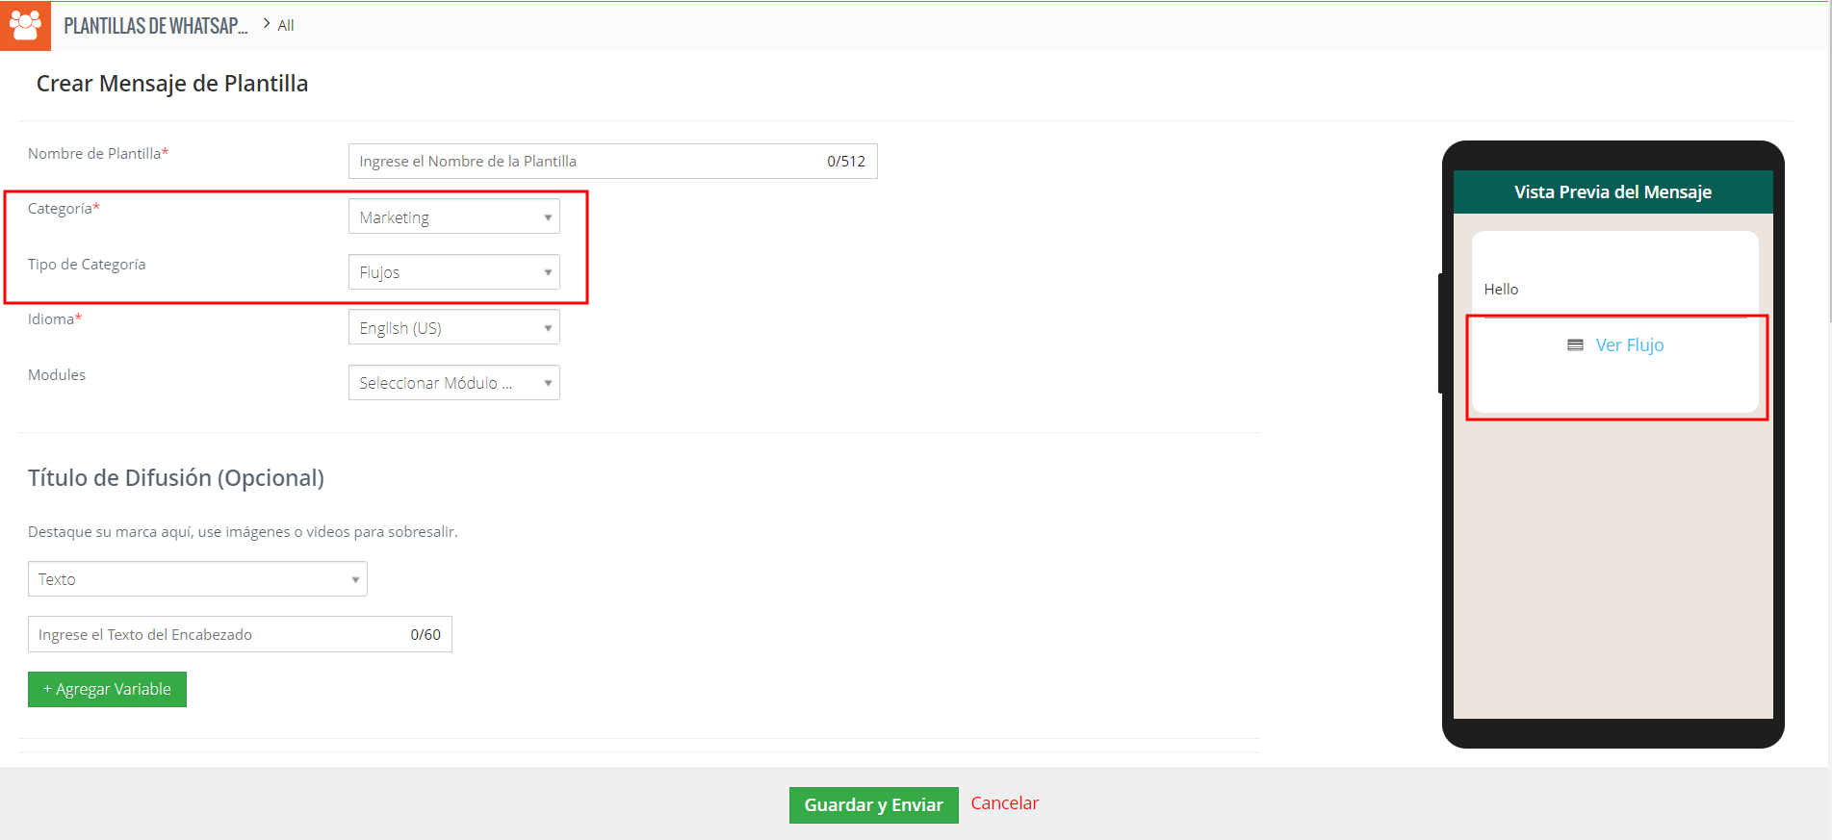
Task: Click the orange people module icon
Action: point(25,25)
